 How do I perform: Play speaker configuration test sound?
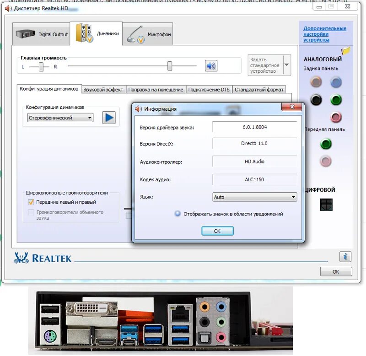pyautogui.click(x=109, y=118)
